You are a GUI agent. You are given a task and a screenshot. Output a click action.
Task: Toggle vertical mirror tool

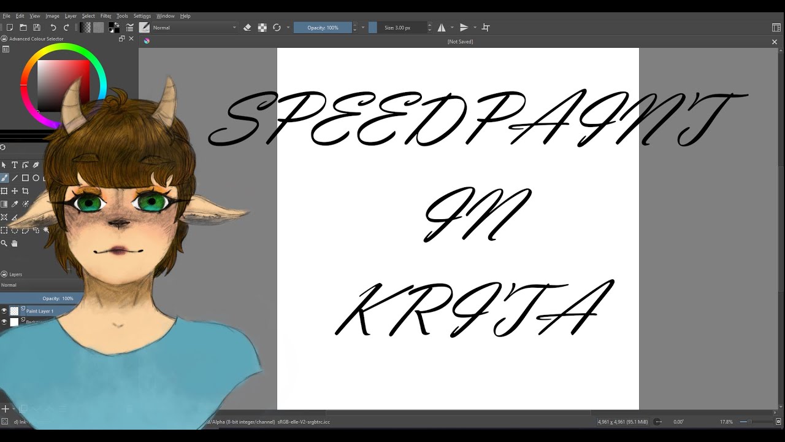pyautogui.click(x=464, y=28)
